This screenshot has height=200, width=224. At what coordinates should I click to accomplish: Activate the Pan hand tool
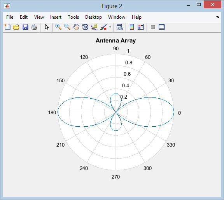click(76, 27)
